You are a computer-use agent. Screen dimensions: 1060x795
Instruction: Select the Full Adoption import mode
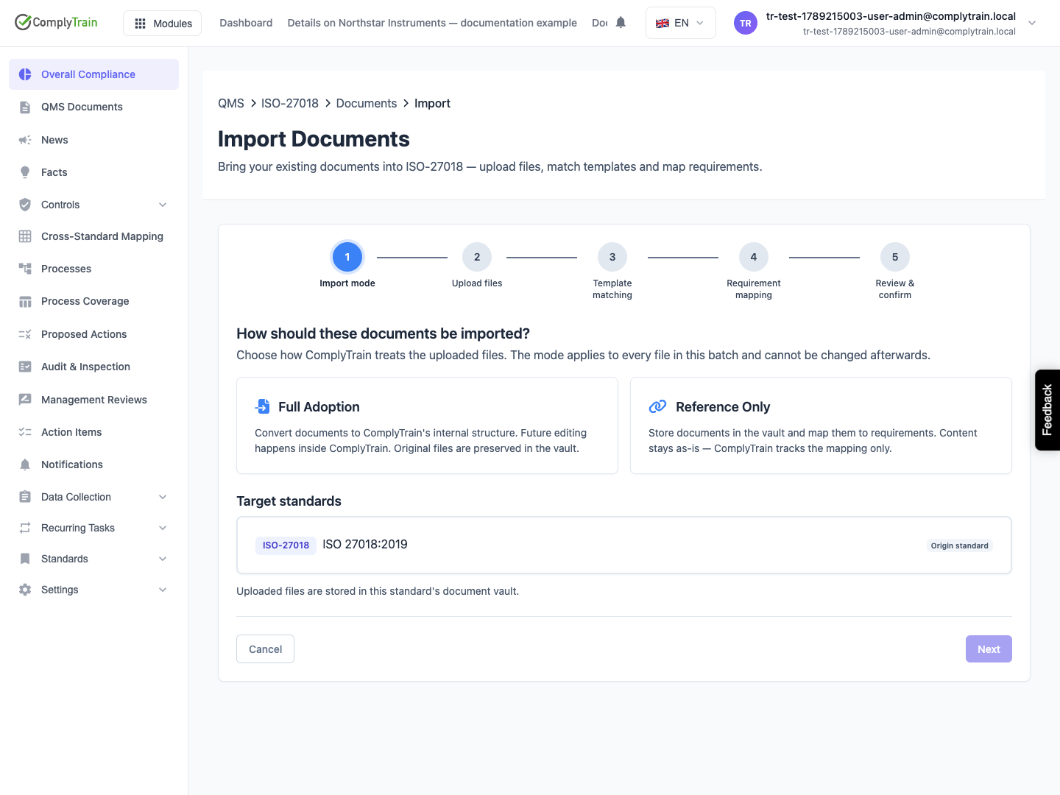coord(427,425)
